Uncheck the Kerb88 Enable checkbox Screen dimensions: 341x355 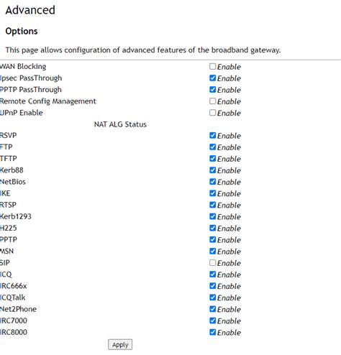pyautogui.click(x=212, y=170)
